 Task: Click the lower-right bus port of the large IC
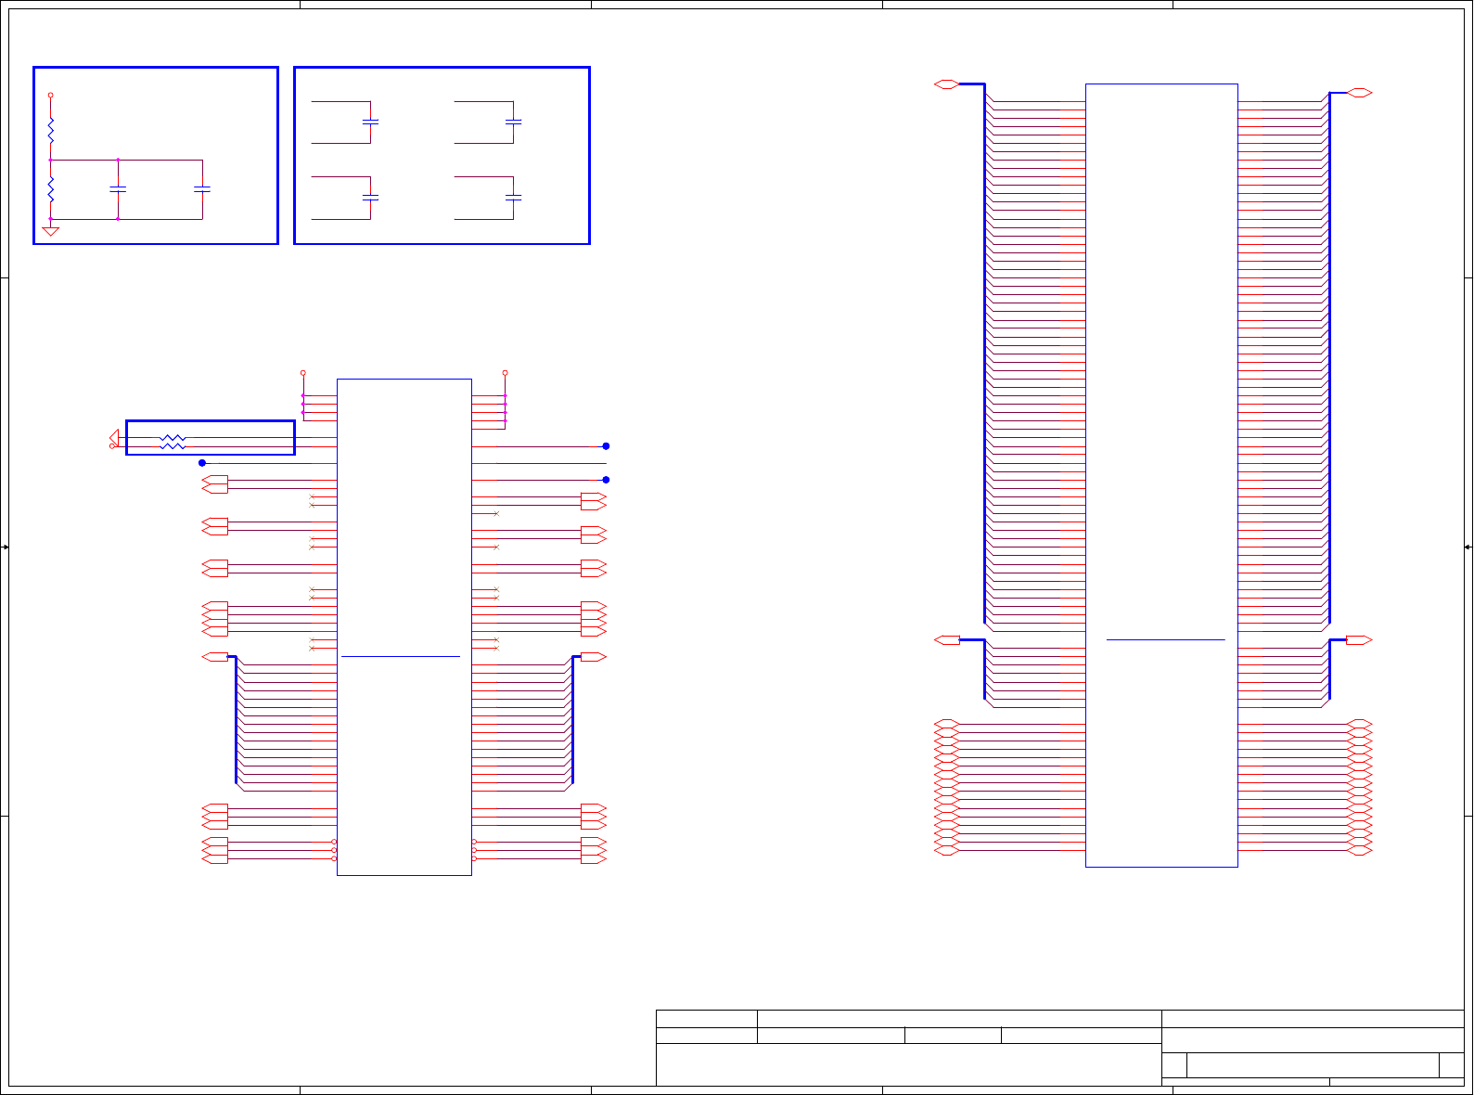coord(1359,640)
